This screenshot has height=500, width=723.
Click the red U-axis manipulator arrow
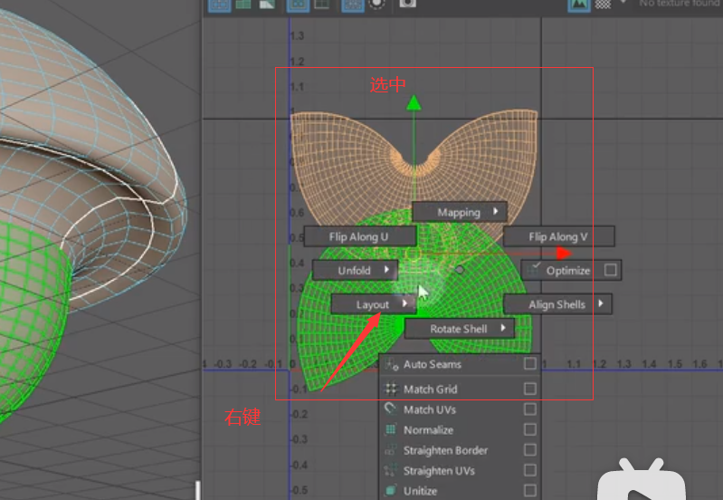564,253
